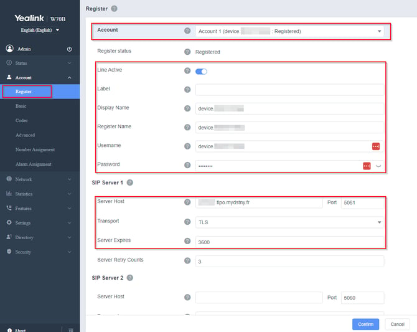Click the Port field showing 5060
Viewport: 417px width, 332px height.
click(x=362, y=298)
